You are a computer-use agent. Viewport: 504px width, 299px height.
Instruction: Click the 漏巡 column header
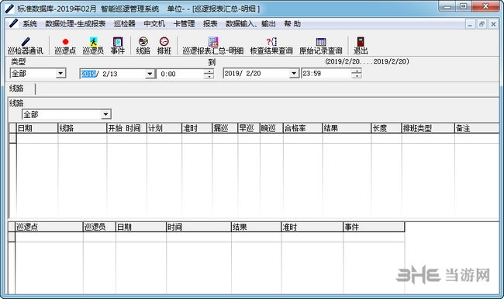pyautogui.click(x=225, y=128)
